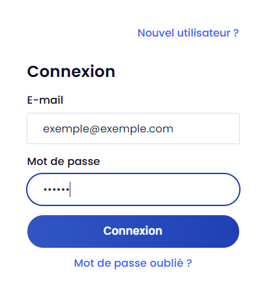Screen dimensions: 277x298
Task: Click the Mot de passe field label
Action: (63, 162)
